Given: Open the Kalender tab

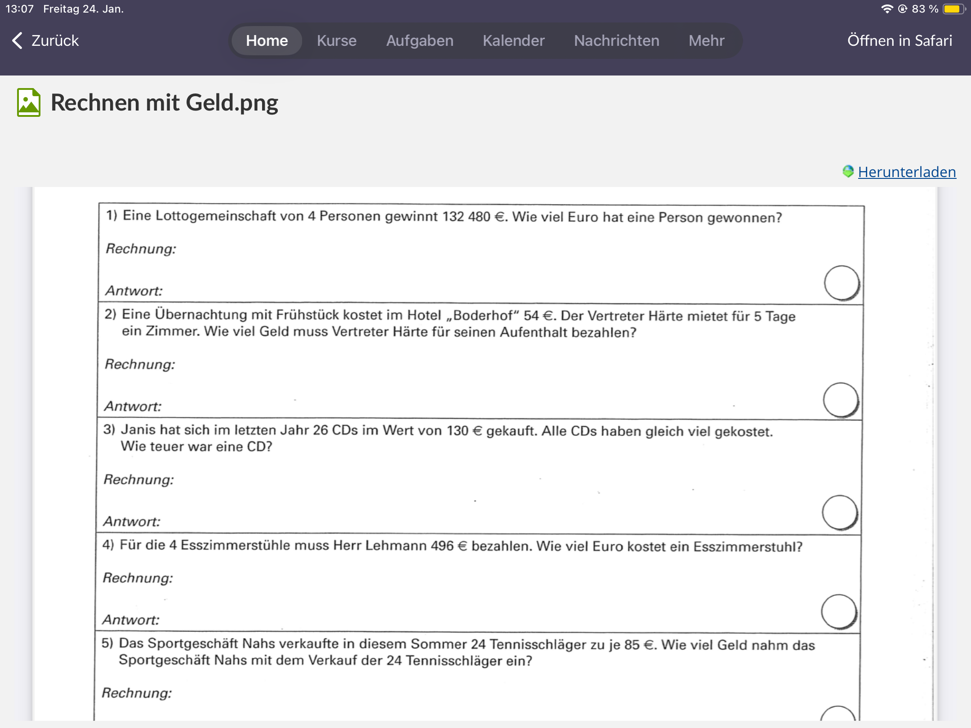Looking at the screenshot, I should [513, 40].
